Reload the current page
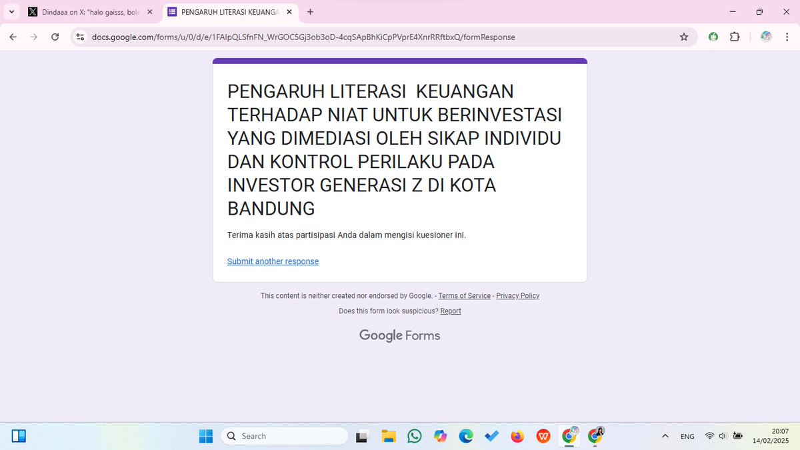 point(55,37)
